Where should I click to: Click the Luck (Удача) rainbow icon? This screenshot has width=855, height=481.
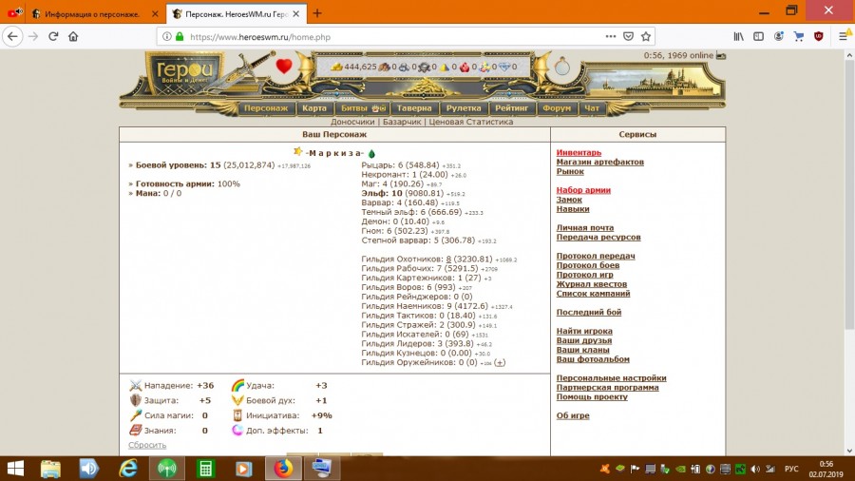point(237,386)
